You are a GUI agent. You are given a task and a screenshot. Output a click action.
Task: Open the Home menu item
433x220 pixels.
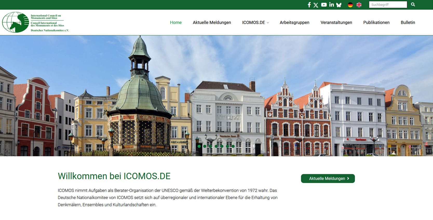coord(176,23)
